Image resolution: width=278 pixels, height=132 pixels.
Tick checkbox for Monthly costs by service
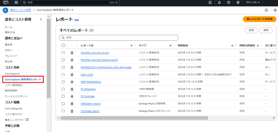click(63, 53)
